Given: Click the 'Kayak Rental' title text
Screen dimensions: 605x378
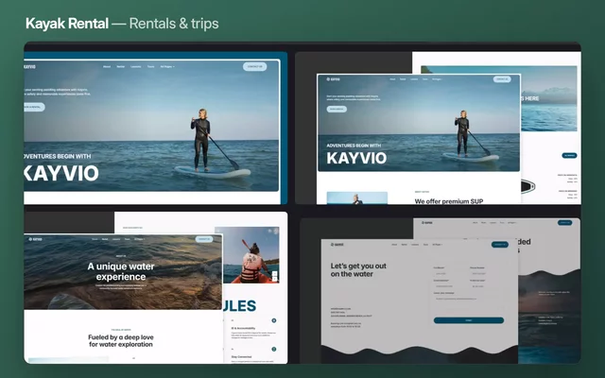Looking at the screenshot, I should pos(67,24).
